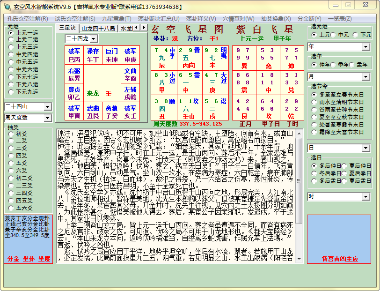
Task: Open 孔氏玄空注解(R) menu
Action: click(x=28, y=19)
